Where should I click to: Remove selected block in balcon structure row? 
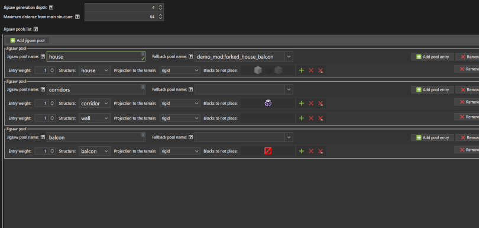click(311, 151)
